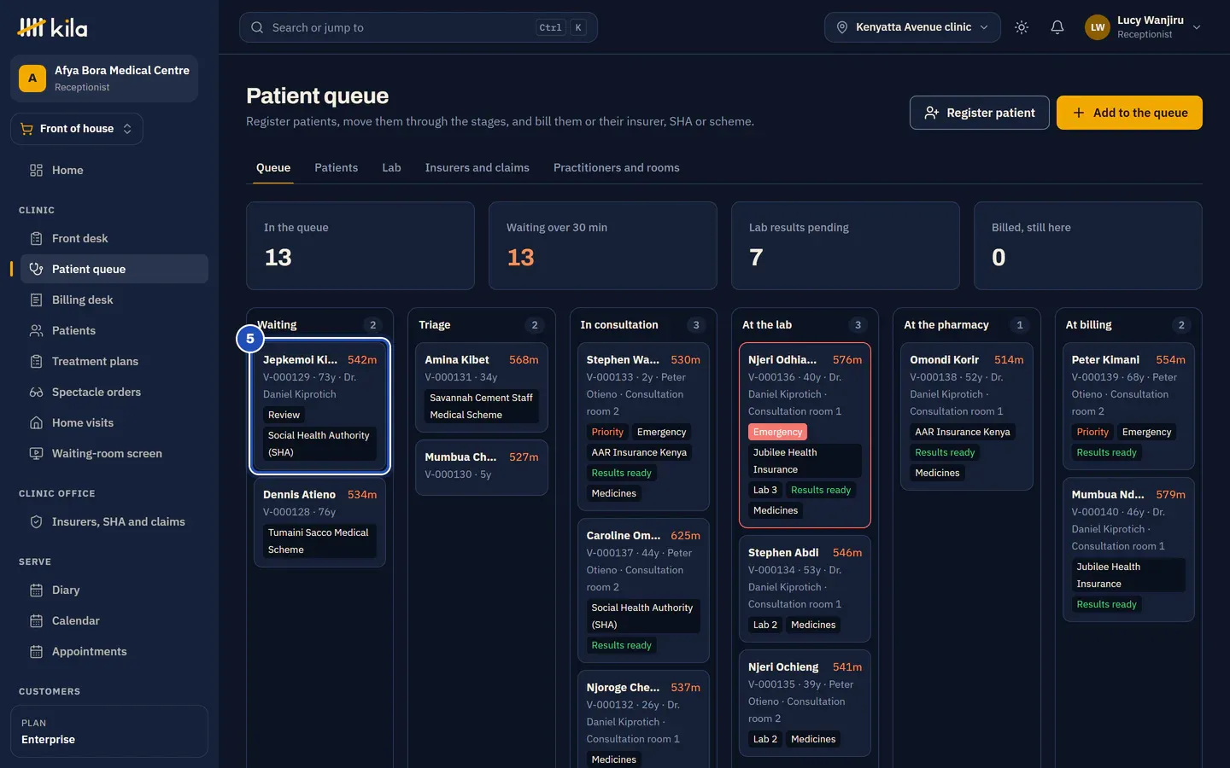Open Billing desk in the sidebar
Image resolution: width=1230 pixels, height=768 pixels.
coord(114,300)
